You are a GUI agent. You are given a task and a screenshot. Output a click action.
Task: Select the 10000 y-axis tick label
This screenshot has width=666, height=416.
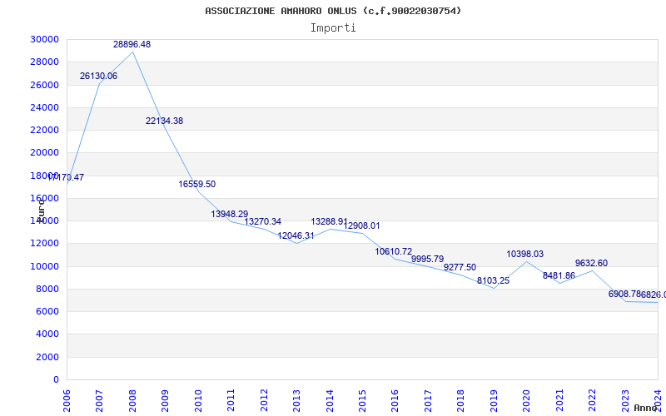[x=44, y=266]
